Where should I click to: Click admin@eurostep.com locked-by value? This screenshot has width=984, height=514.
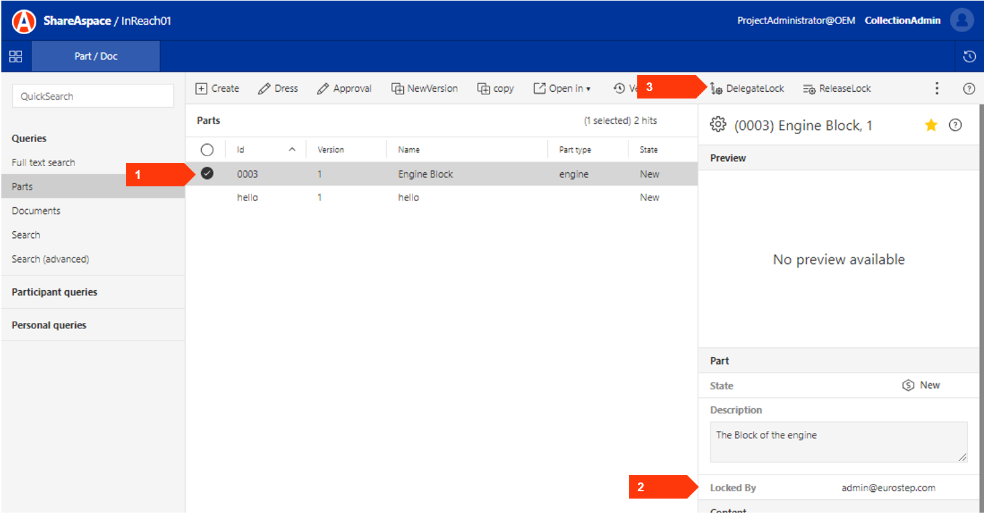point(889,488)
